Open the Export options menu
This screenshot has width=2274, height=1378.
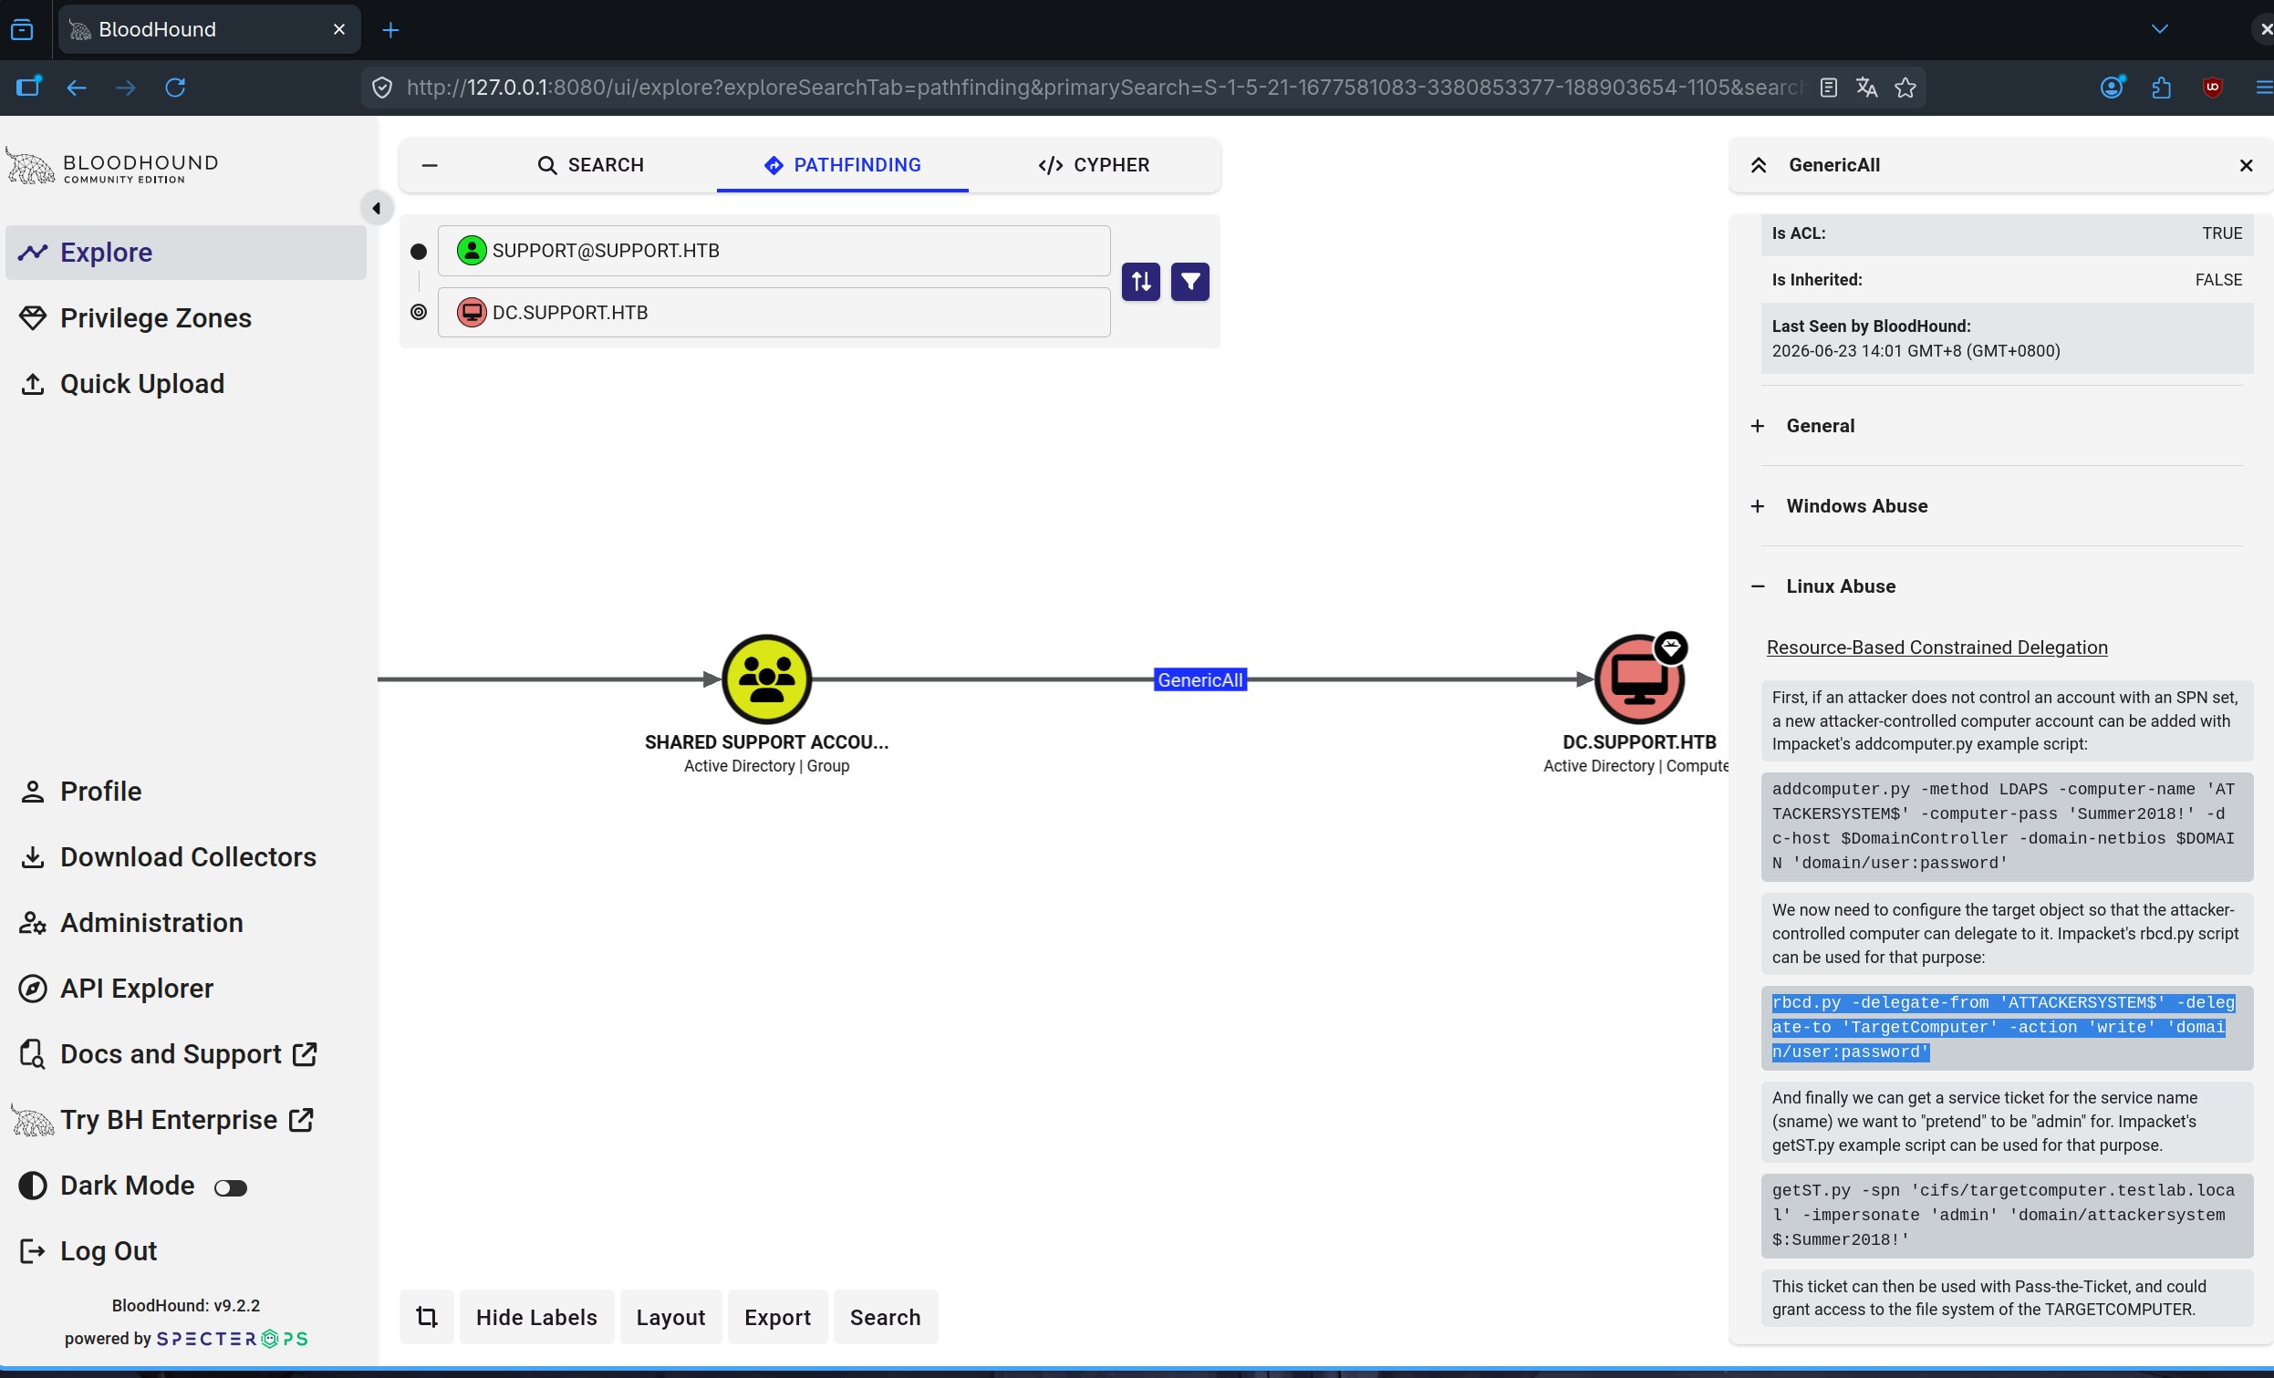[x=777, y=1316]
